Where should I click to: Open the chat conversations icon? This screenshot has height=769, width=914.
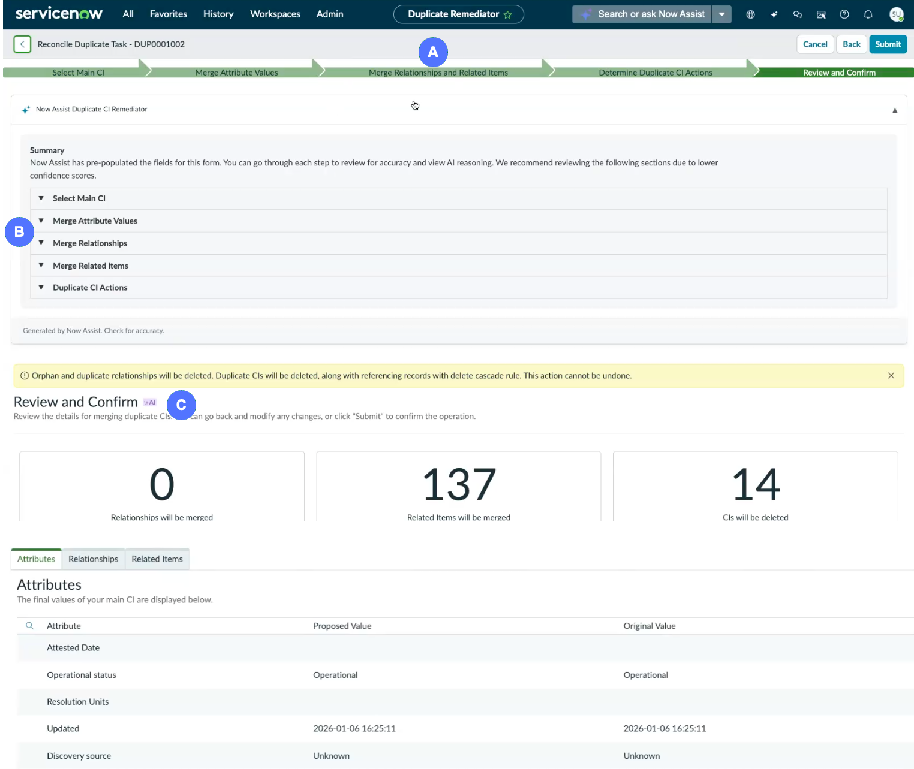pyautogui.click(x=798, y=14)
